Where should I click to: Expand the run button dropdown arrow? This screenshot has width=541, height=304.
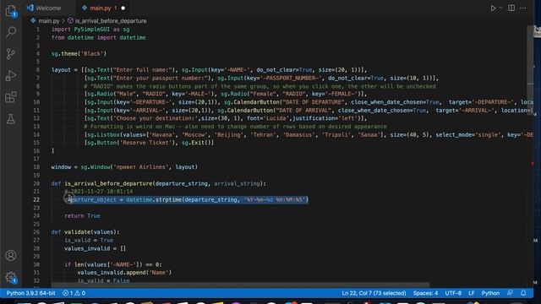pyautogui.click(x=501, y=8)
